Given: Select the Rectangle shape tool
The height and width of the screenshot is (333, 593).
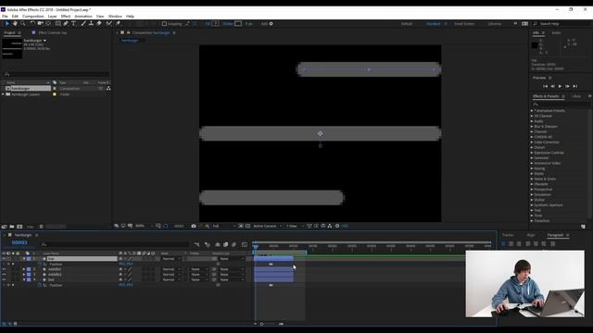Looking at the screenshot, I should coord(57,23).
